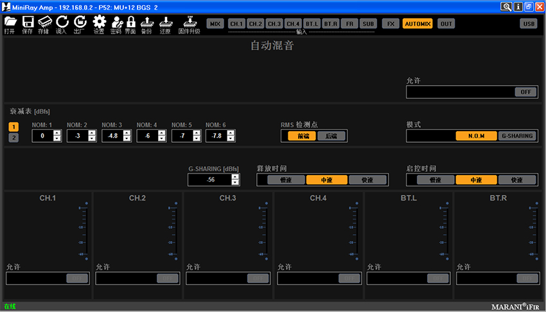Toggle the automix Allow OFF switch
This screenshot has width=546, height=312.
point(525,92)
